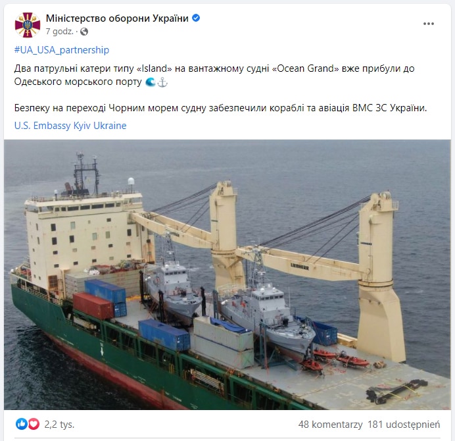The height and width of the screenshot is (441, 455).
Task: Open the Міністерство оборони України page name
Action: (117, 18)
